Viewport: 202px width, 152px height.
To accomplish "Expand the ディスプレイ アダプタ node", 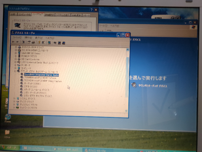I will coord(14,104).
